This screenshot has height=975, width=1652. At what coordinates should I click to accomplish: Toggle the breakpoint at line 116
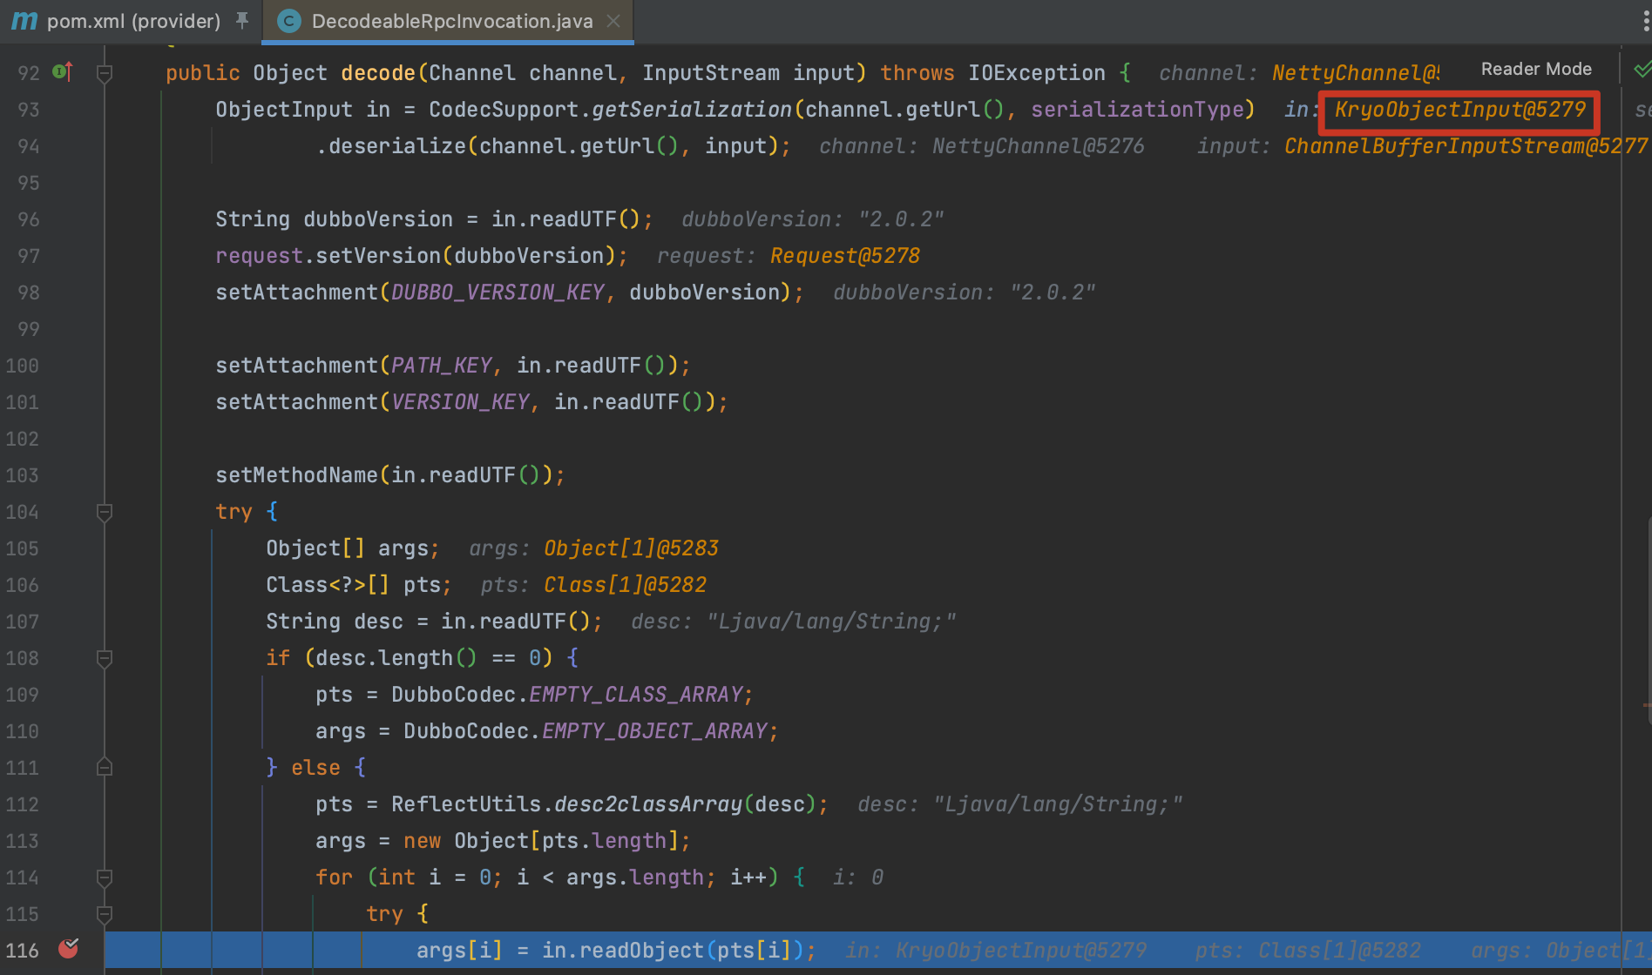pos(68,949)
